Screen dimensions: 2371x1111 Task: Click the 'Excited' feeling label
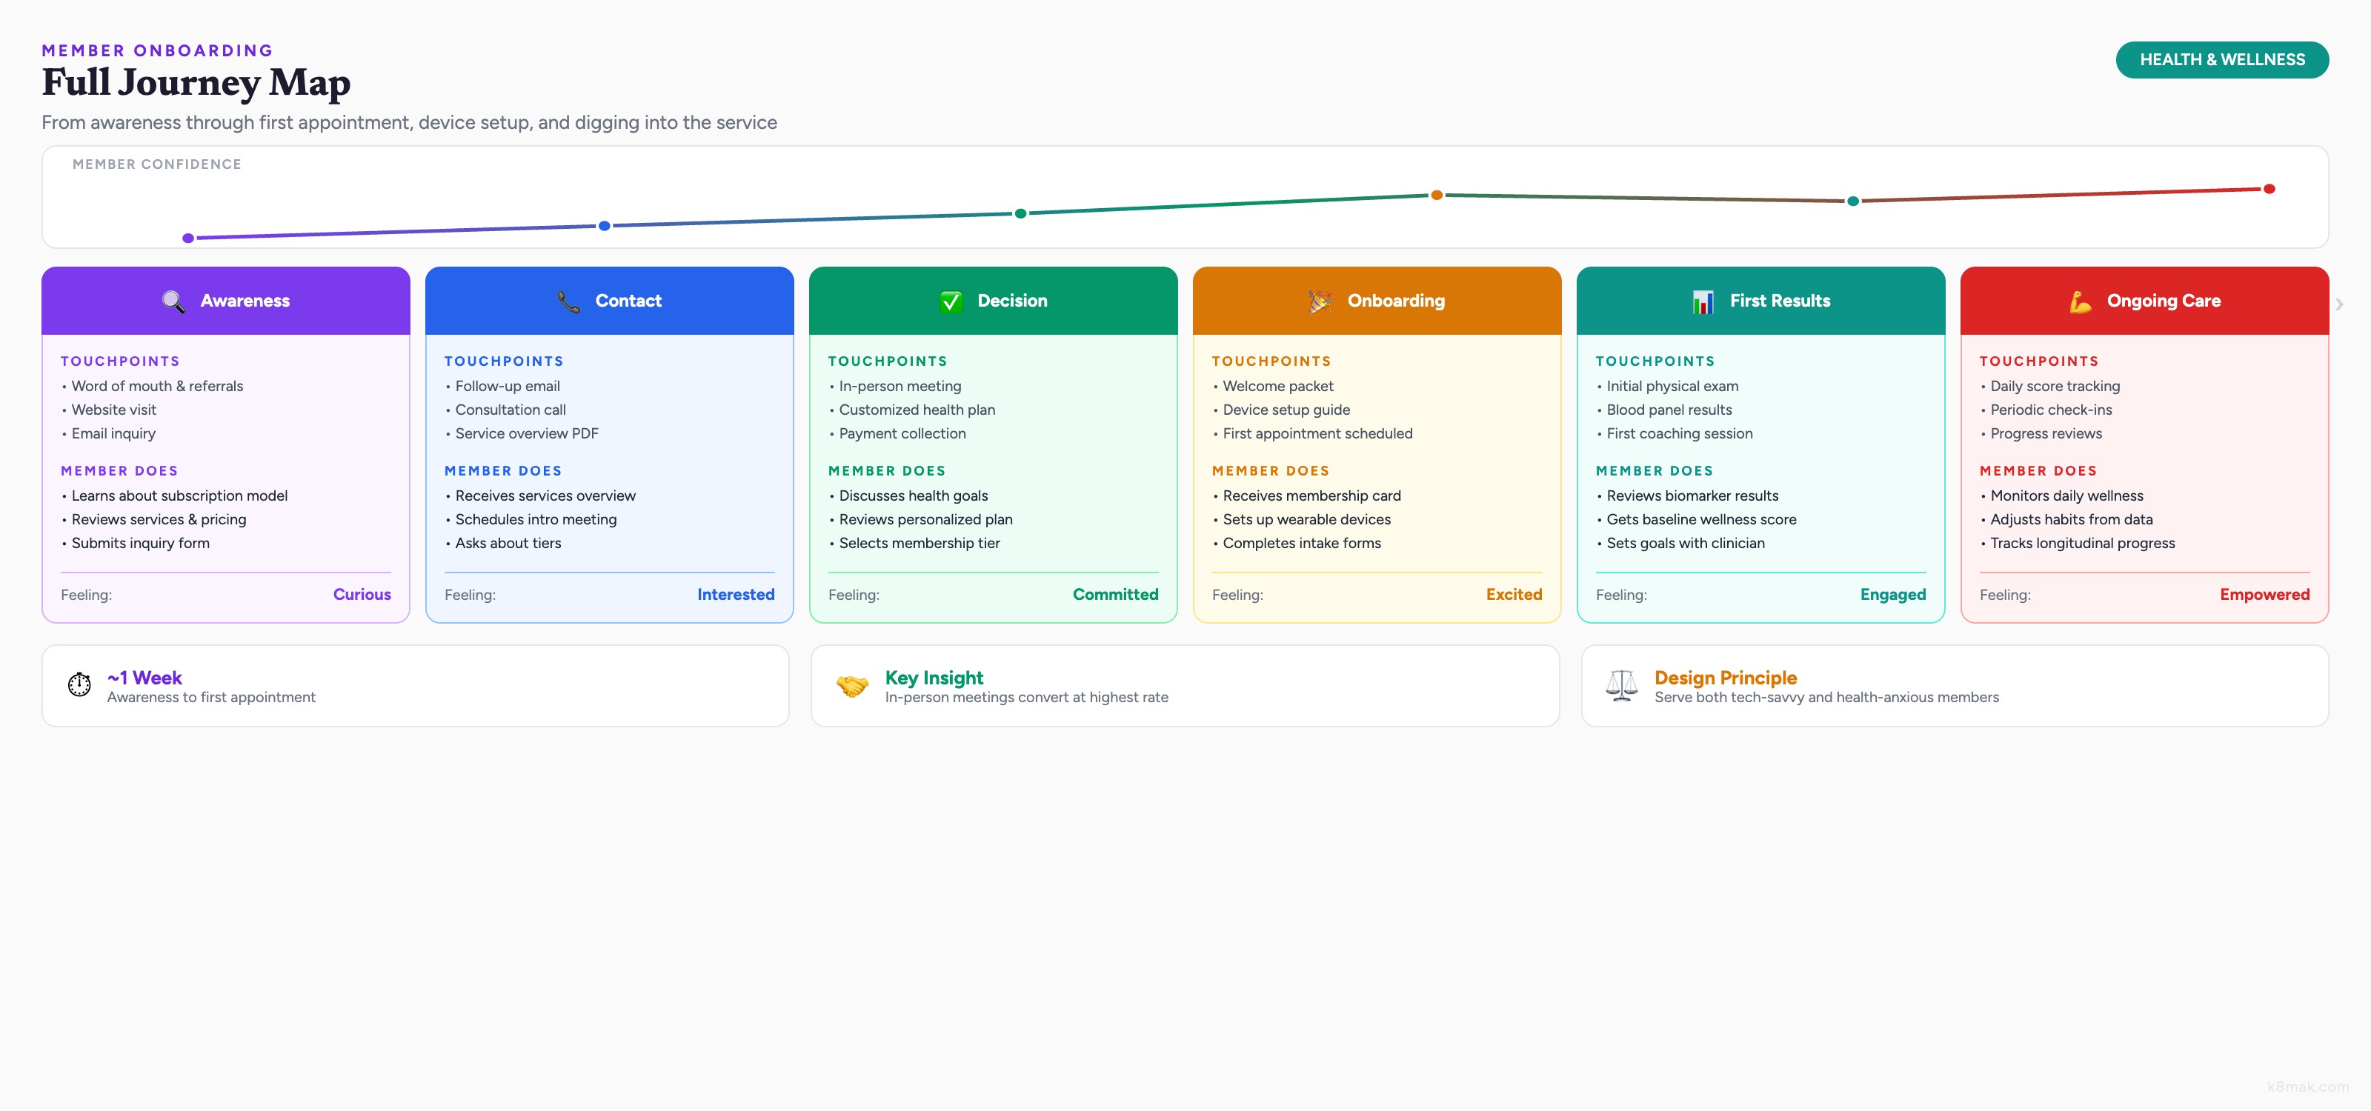pos(1514,595)
